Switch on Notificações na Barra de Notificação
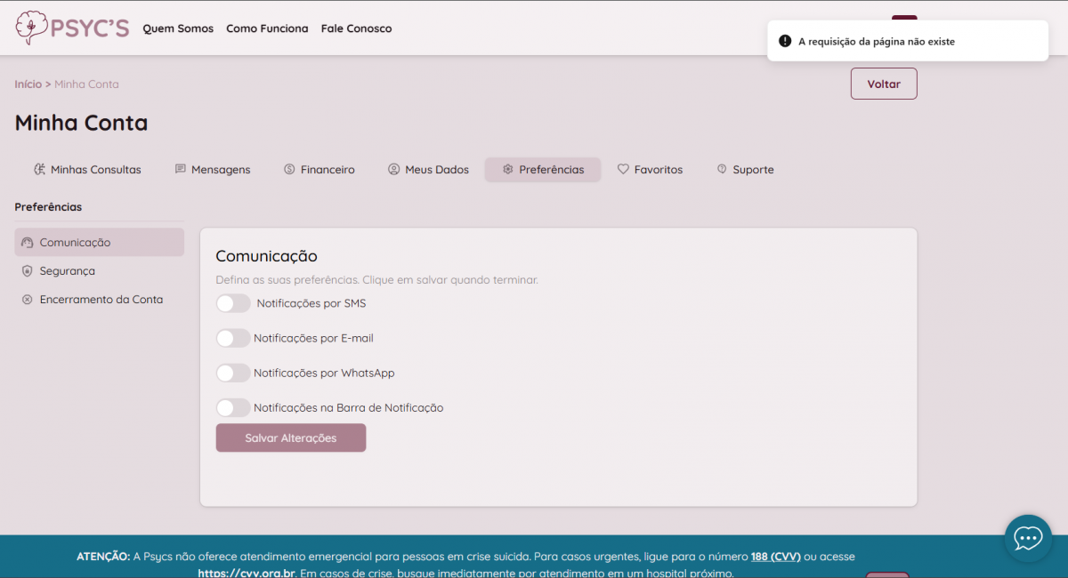 click(x=233, y=407)
